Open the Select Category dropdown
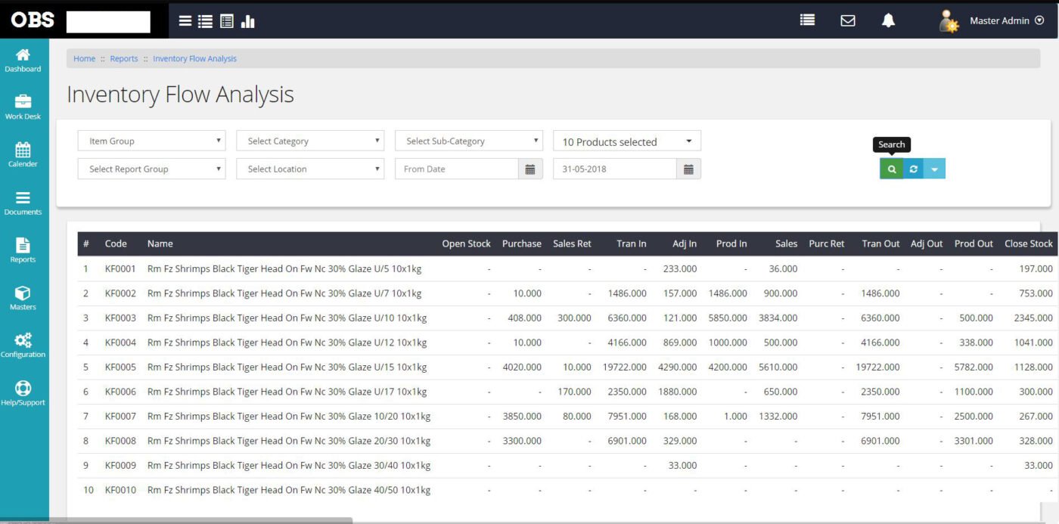 [x=310, y=141]
